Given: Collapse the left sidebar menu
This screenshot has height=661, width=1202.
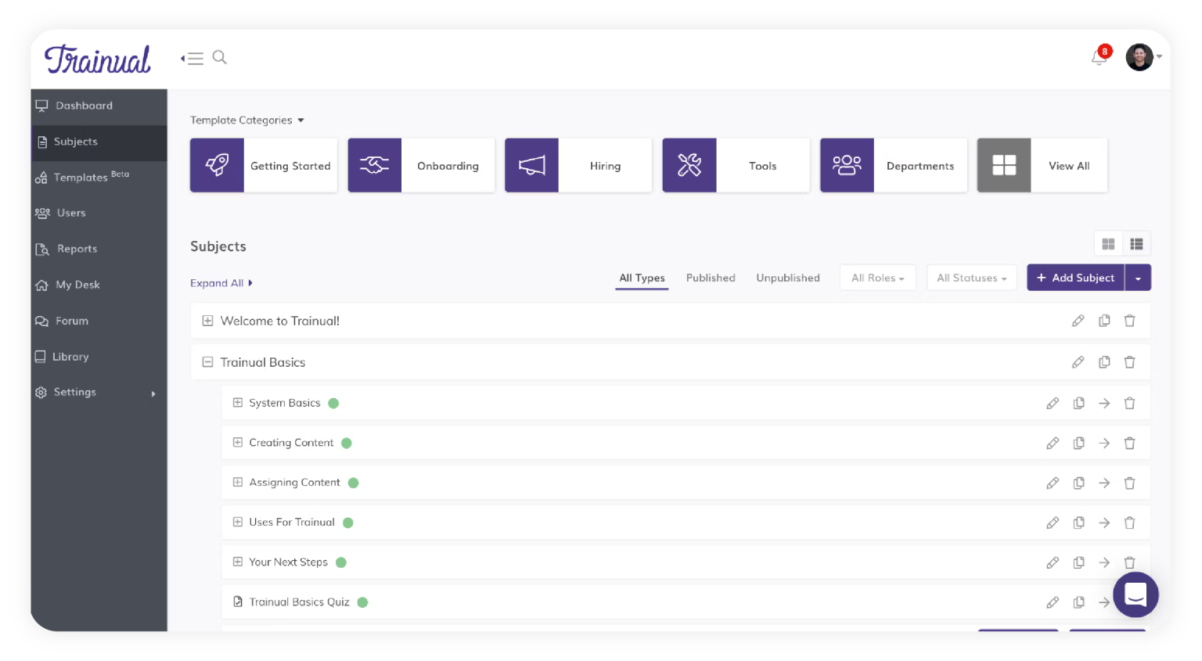Looking at the screenshot, I should coord(193,58).
